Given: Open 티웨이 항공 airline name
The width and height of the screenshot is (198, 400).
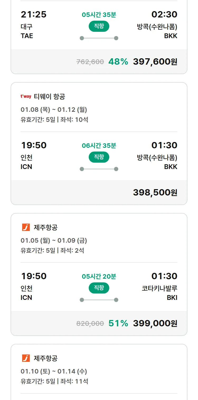Looking at the screenshot, I should pyautogui.click(x=49, y=97).
